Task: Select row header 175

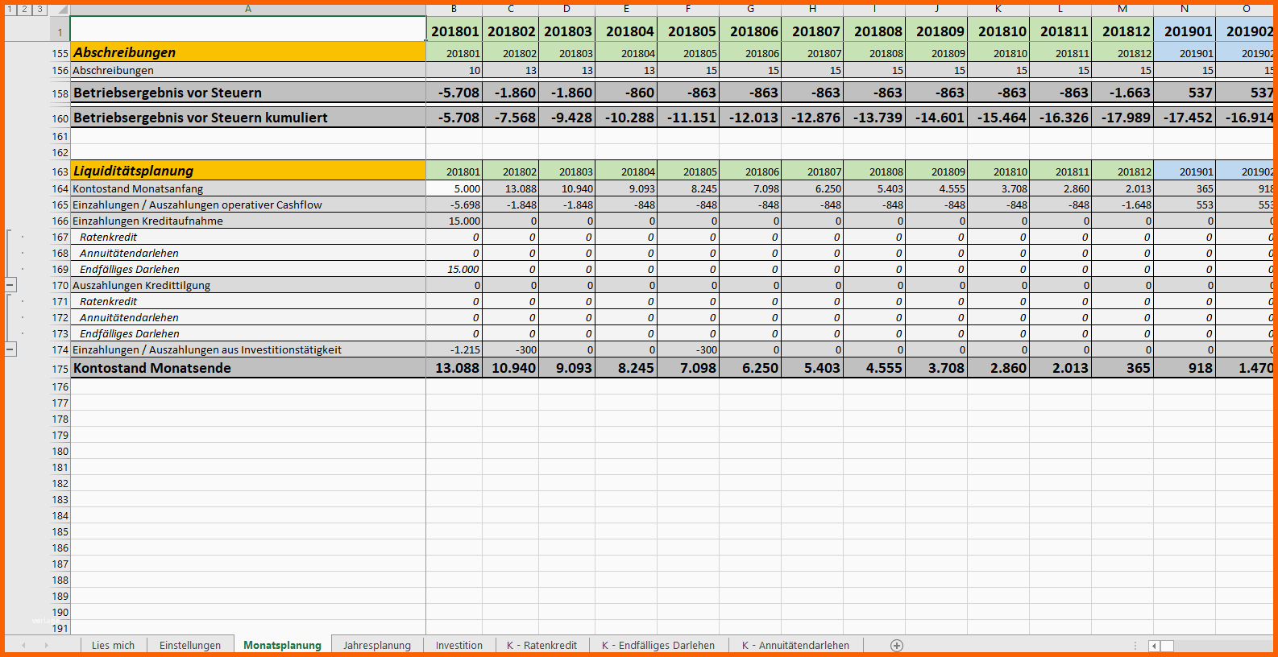Action: coord(60,369)
